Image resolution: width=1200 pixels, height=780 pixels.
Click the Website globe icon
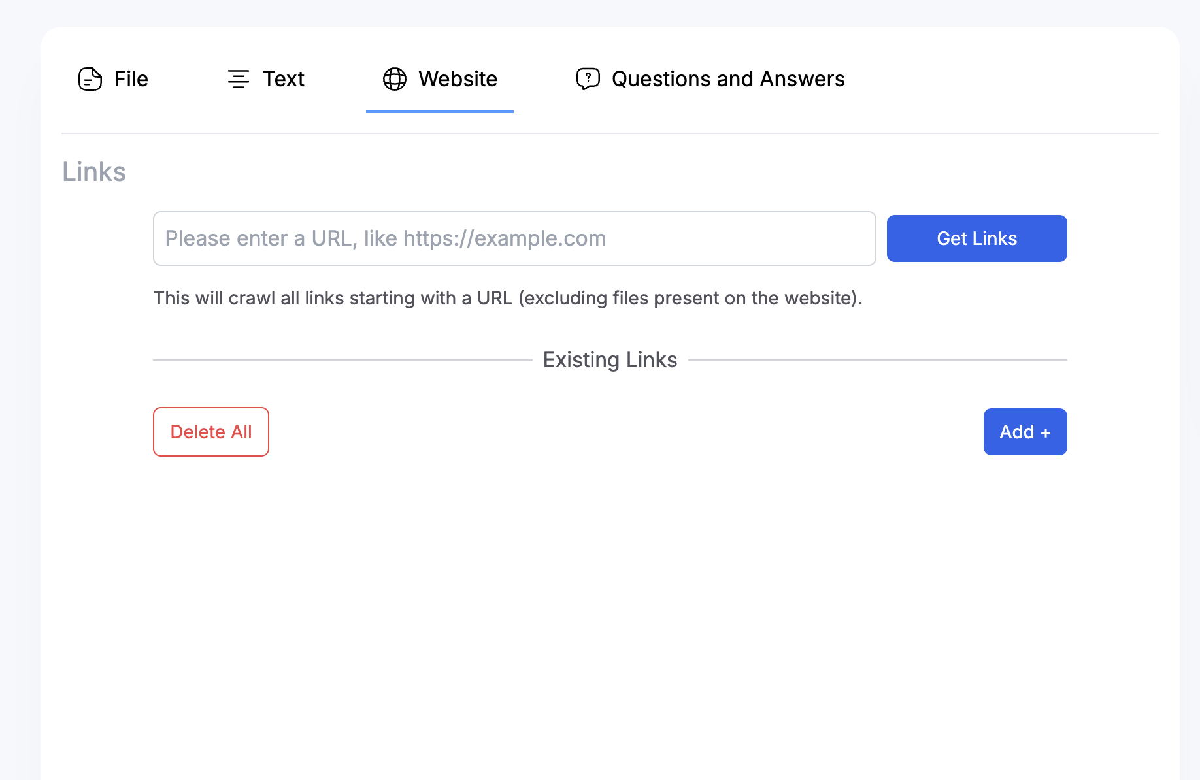[395, 79]
